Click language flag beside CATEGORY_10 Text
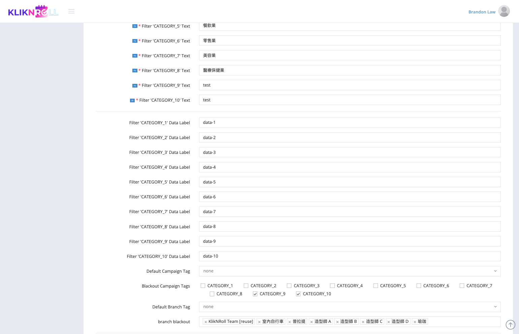519x334 pixels. pos(132,100)
